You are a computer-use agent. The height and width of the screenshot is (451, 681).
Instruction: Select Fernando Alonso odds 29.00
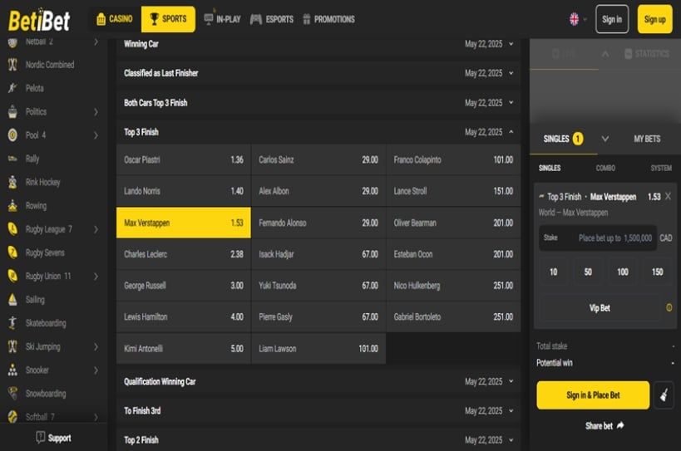click(x=318, y=223)
